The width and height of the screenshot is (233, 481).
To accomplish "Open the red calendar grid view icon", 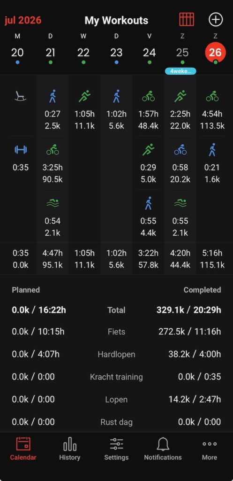I will (187, 20).
